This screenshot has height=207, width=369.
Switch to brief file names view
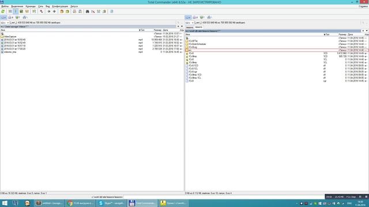coord(10,11)
